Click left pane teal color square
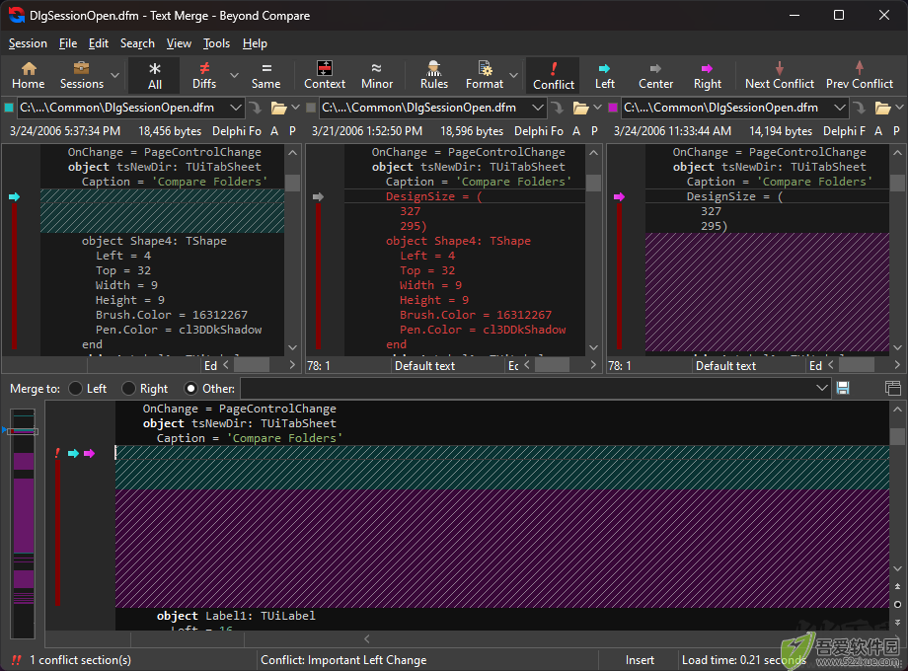908x671 pixels. coord(9,108)
